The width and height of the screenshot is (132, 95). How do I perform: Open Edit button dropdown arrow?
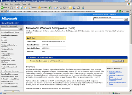coord(67,8)
